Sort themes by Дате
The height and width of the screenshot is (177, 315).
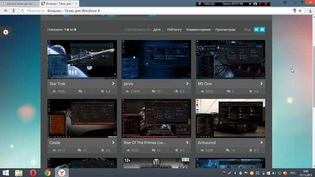[157, 29]
